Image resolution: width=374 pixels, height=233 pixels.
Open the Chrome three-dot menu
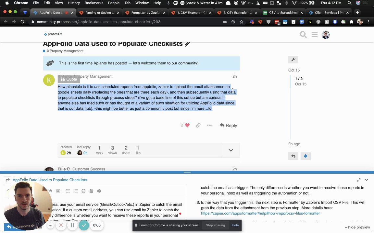[368, 22]
